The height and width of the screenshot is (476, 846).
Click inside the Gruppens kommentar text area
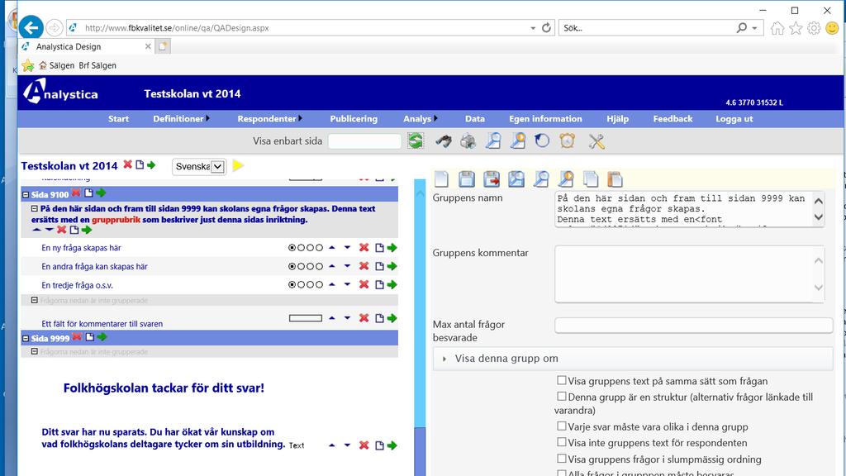tap(689, 274)
